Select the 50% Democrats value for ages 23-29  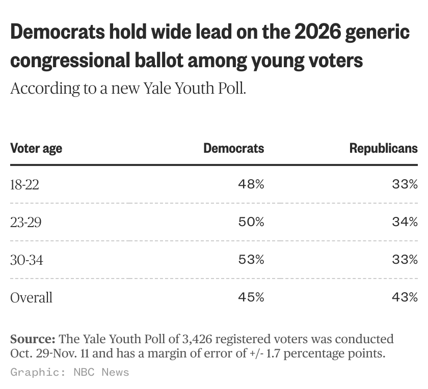[x=251, y=222]
